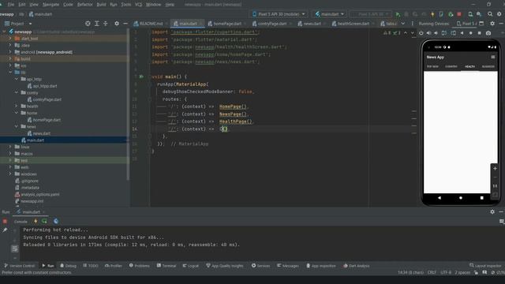The height and width of the screenshot is (284, 505).
Task: Click the green Run button in toolbar
Action: [x=398, y=14]
